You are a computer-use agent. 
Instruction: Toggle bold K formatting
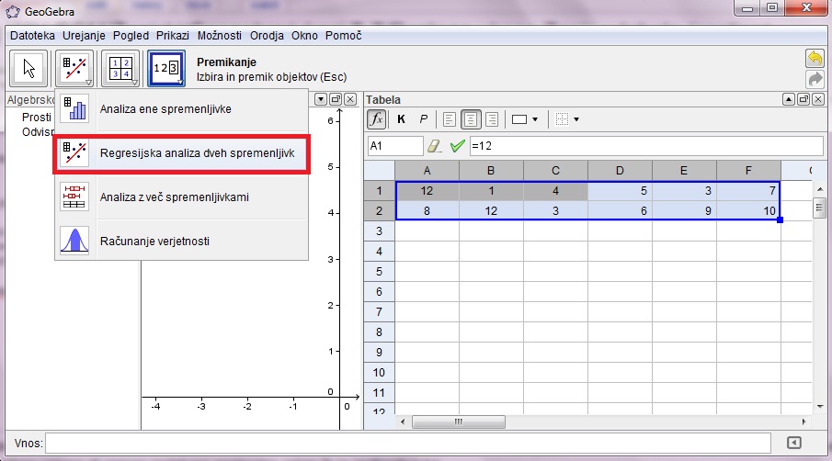401,119
